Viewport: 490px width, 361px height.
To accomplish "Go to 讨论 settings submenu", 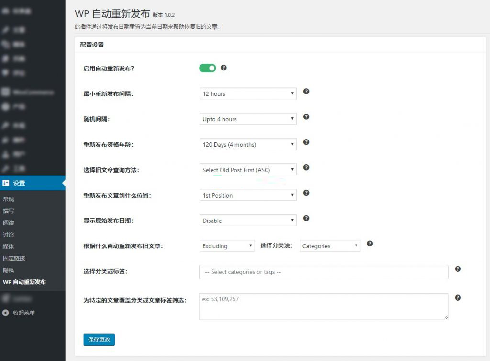I will [9, 235].
